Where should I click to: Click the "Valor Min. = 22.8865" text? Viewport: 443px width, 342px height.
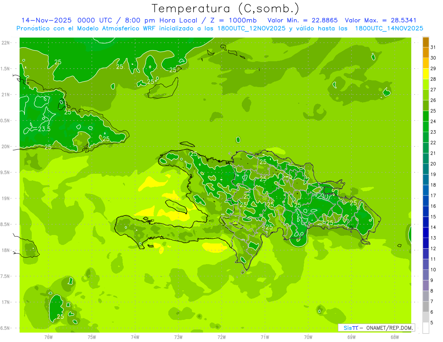tap(303, 20)
